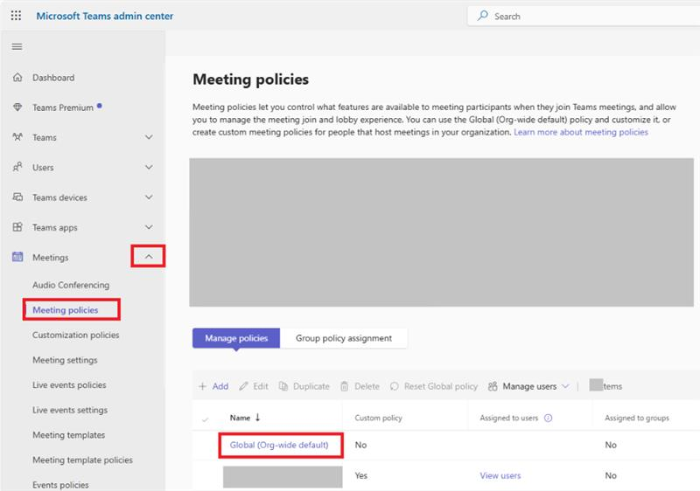Click the Teams apps grid icon

[x=17, y=227]
